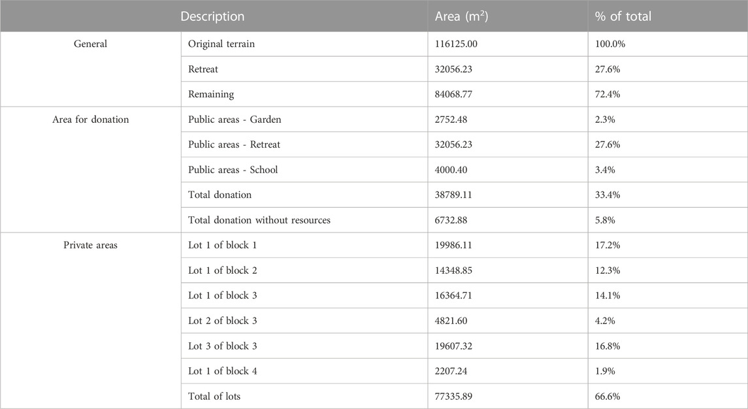Image resolution: width=748 pixels, height=409 pixels.
Task: Select Total of lots value 77335.89
Action: (453, 397)
